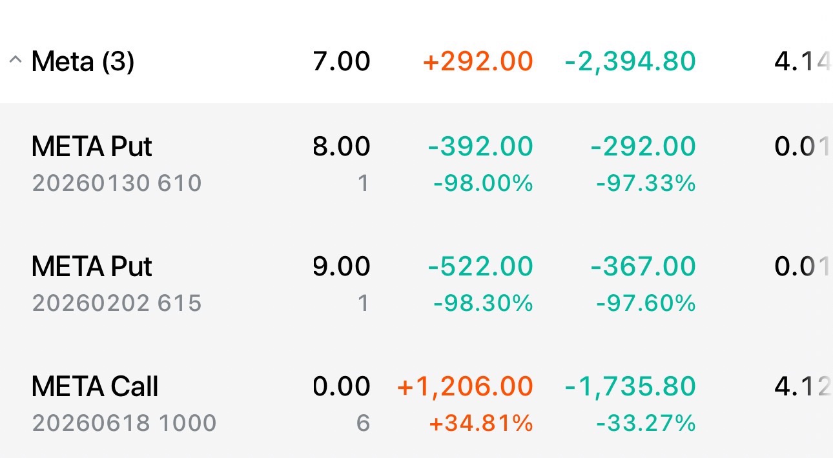
Task: Select the -98.00% percentage on 610 Put
Action: (483, 184)
